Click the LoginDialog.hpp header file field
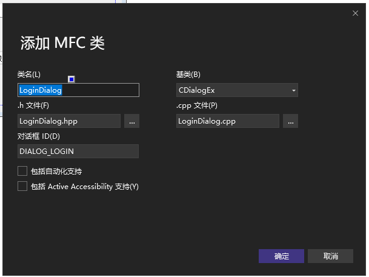The image size is (369, 277). point(70,121)
